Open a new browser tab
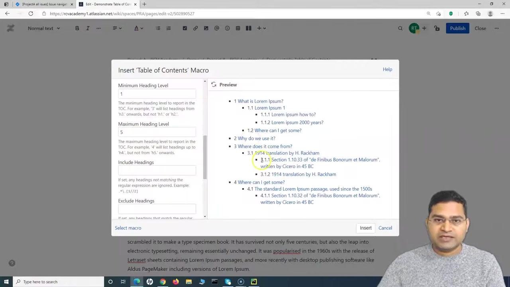Screen dimensions: 510x287 tap(144, 4)
